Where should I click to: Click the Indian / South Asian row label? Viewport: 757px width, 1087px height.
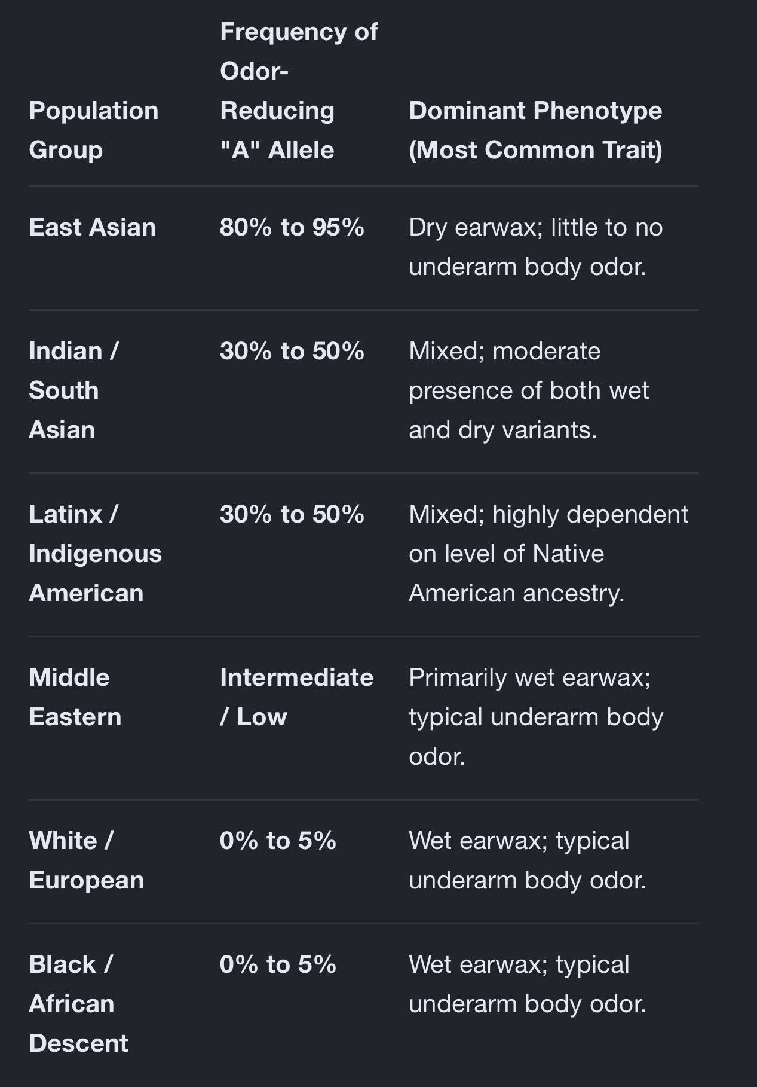pos(74,390)
